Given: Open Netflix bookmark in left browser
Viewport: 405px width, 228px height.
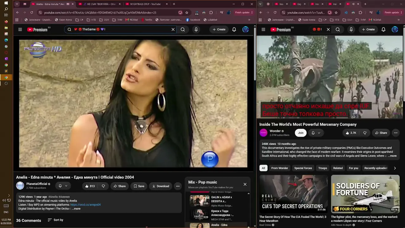Looking at the screenshot, I should click(x=146, y=20).
